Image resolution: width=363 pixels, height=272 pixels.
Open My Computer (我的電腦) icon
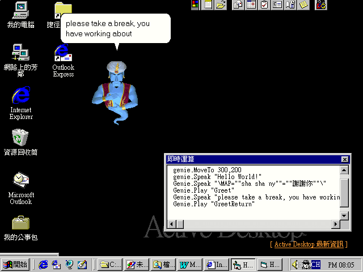pyautogui.click(x=20, y=10)
